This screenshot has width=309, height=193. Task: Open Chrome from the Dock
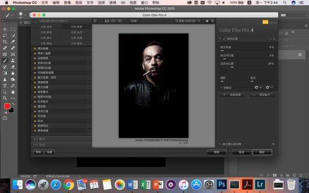pos(69,184)
